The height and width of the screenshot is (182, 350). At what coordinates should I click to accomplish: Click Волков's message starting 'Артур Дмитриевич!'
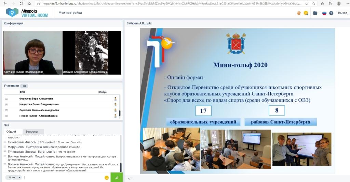pos(63,167)
